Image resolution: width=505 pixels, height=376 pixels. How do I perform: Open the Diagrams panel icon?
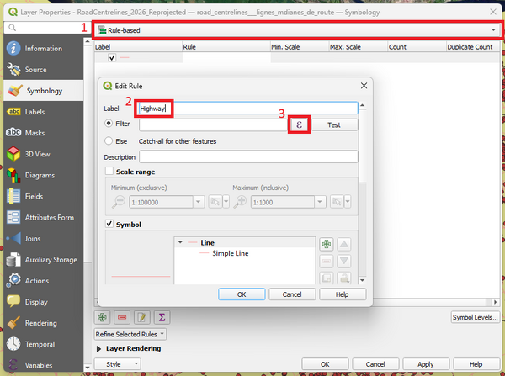click(x=13, y=175)
